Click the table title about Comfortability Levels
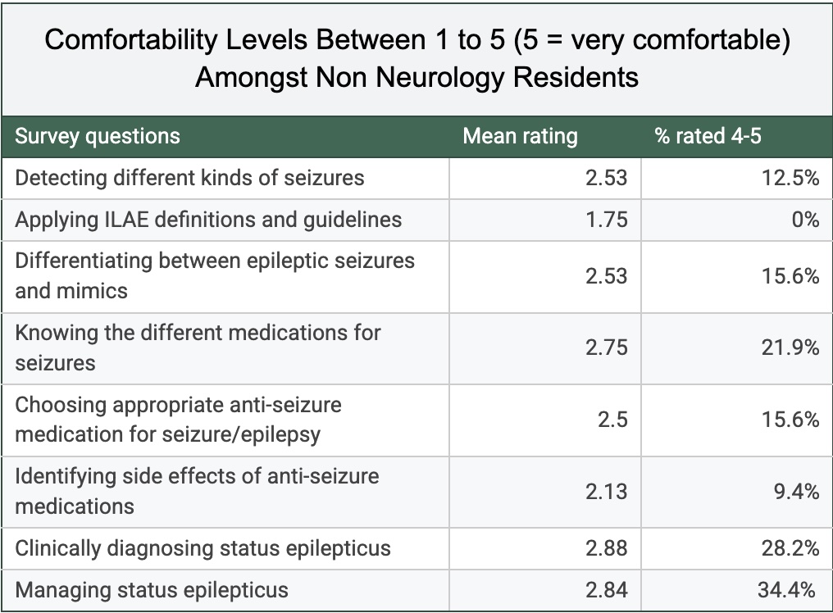The height and width of the screenshot is (613, 833). pyautogui.click(x=416, y=58)
